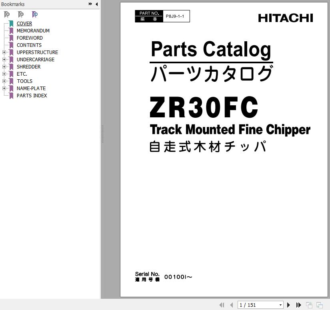This screenshot has width=330, height=310.
Task: Select the UPPERSTRUCTURE bookmark
Action: 38,52
